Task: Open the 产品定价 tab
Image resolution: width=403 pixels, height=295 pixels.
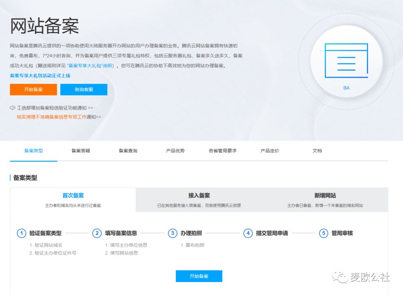Action: [270, 151]
